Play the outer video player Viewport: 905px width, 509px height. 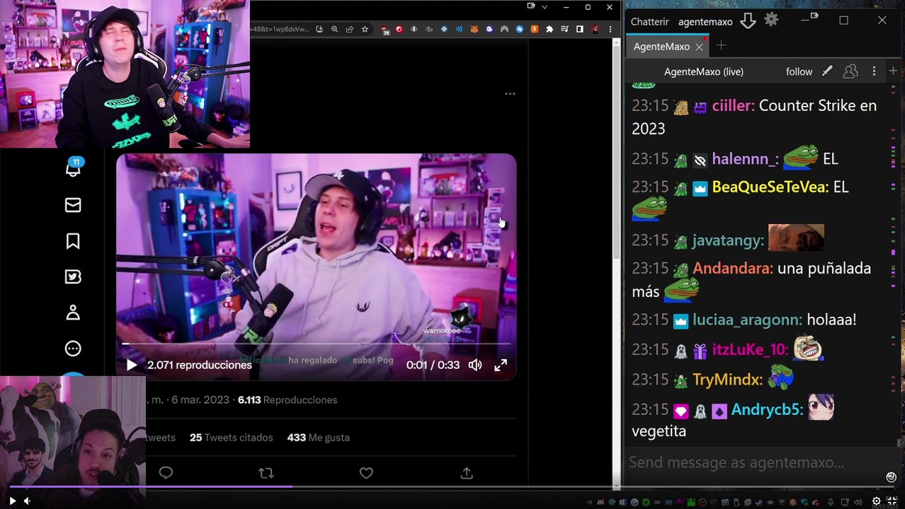click(12, 501)
